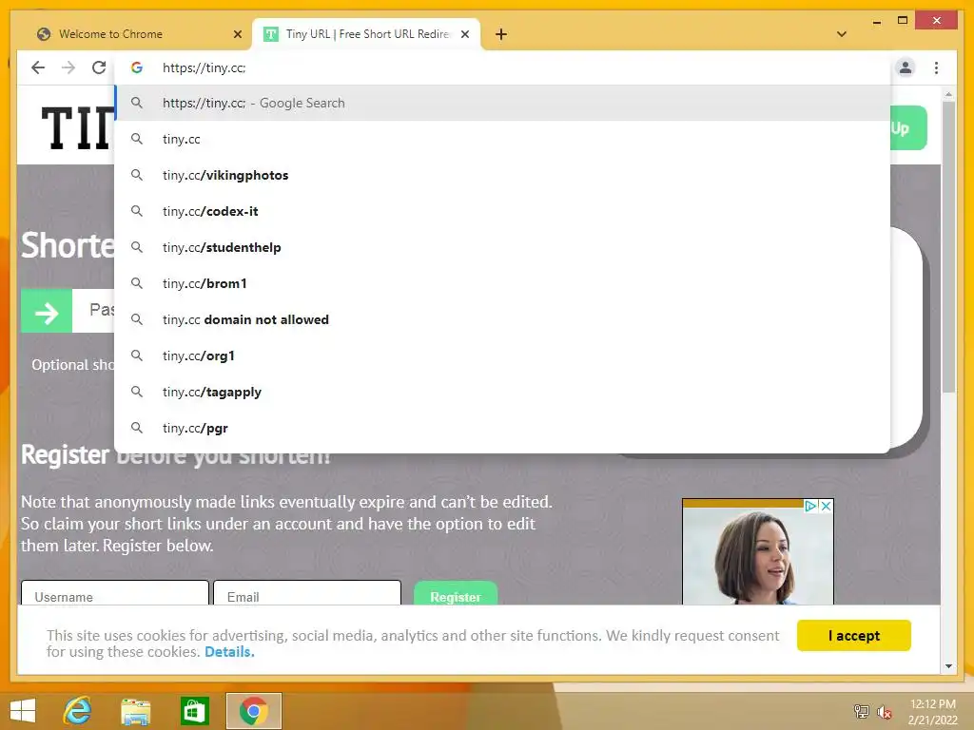Screen dimensions: 974x730
Task: Click the page's vertical scrollbar thumb
Action: (948, 246)
